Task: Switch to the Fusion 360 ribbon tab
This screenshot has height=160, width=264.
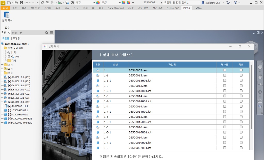Action: [173, 8]
